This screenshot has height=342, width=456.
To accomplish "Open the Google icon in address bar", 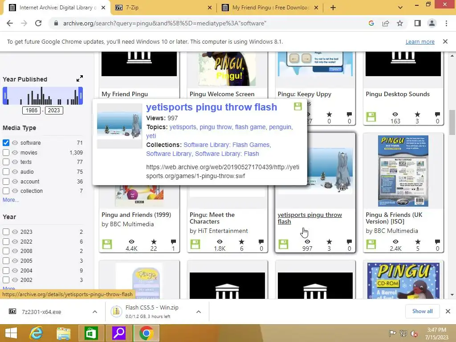I will tap(371, 23).
